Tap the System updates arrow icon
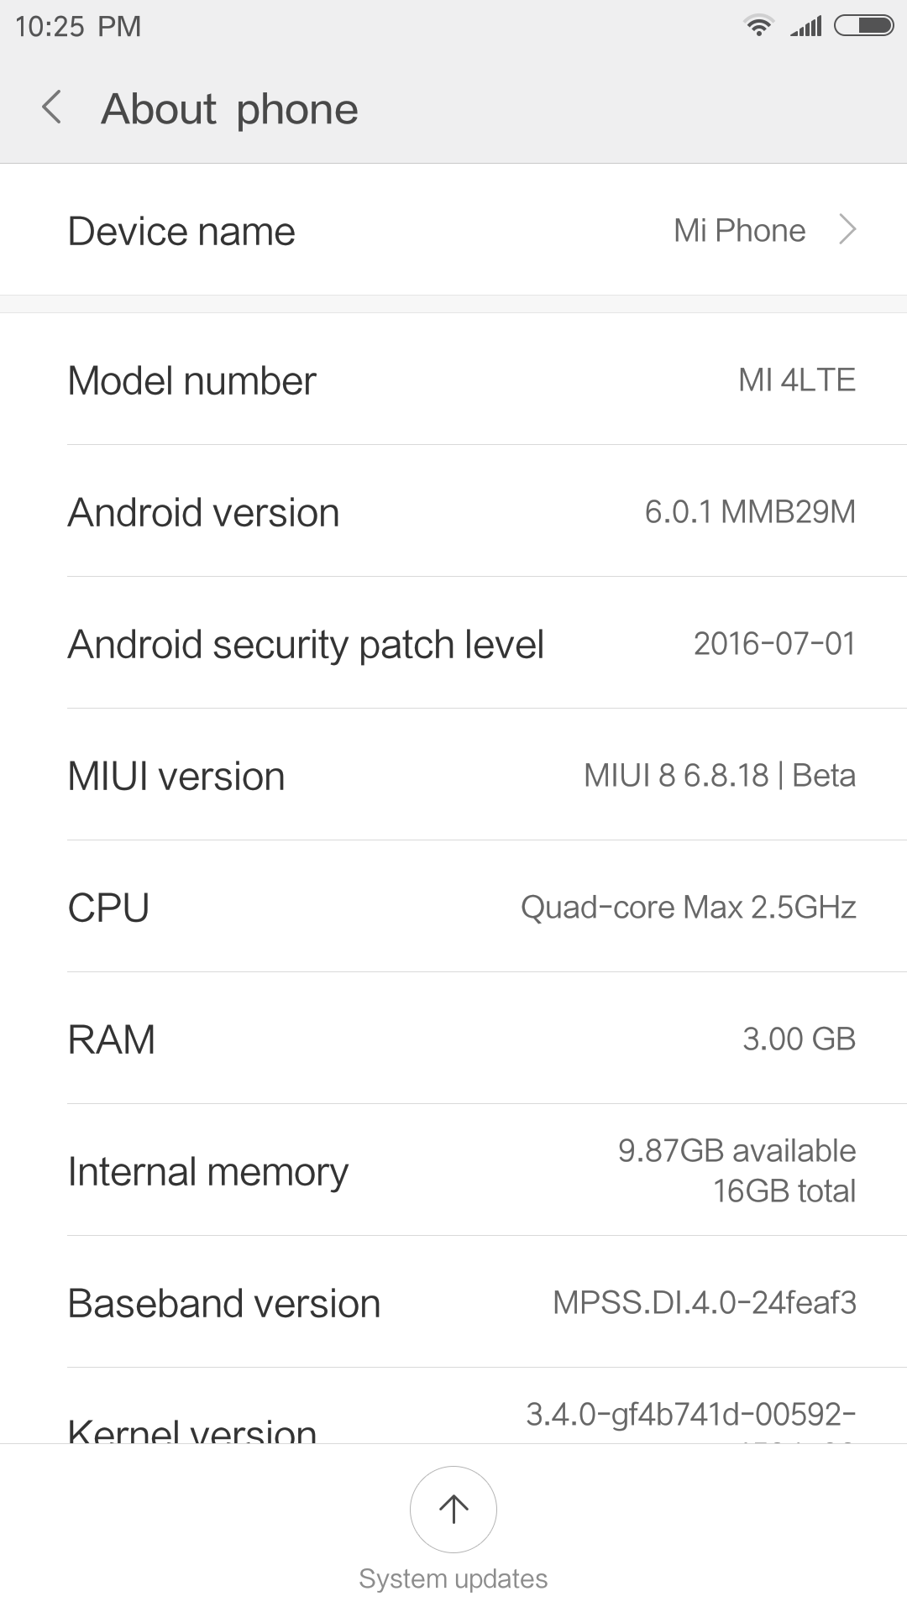Viewport: 907px width, 1612px height. coord(453,1509)
